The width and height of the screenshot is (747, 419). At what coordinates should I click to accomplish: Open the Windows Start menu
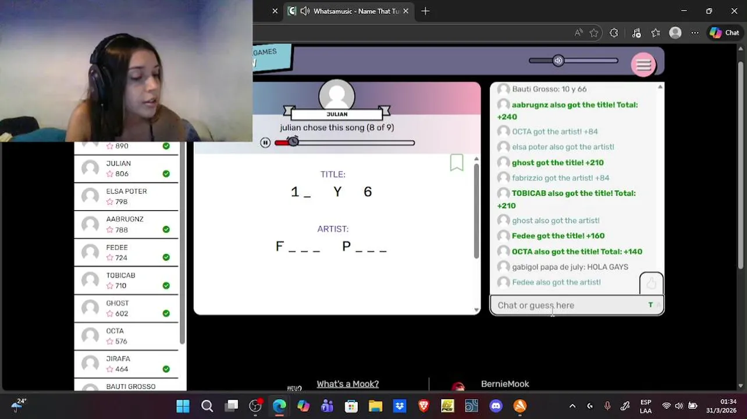point(183,406)
